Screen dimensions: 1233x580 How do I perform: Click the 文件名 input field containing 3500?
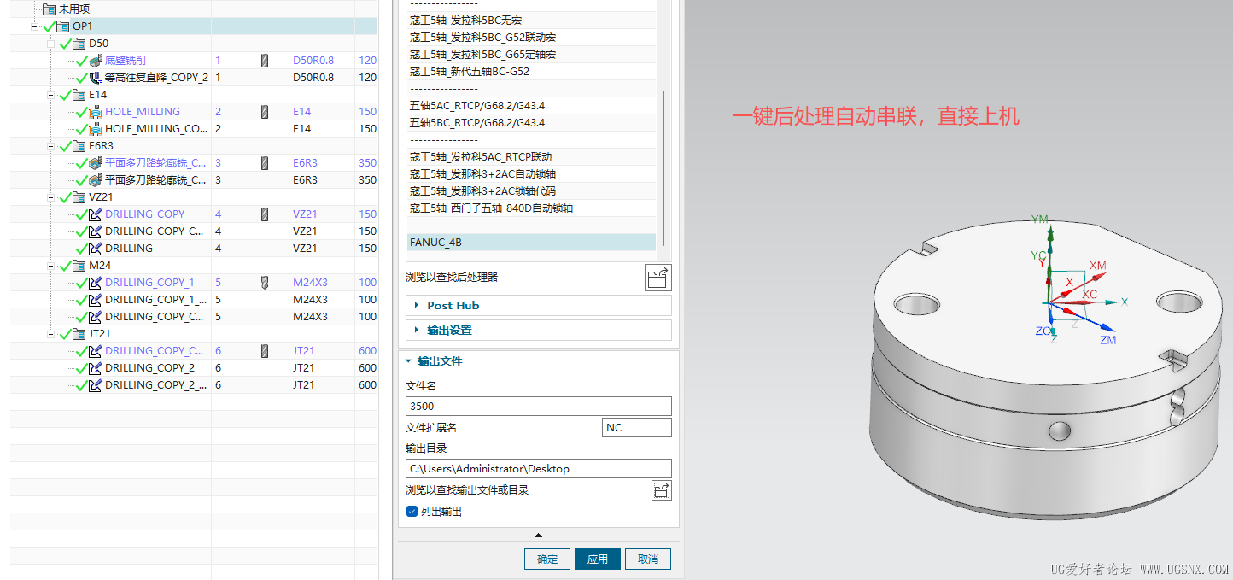(x=538, y=407)
